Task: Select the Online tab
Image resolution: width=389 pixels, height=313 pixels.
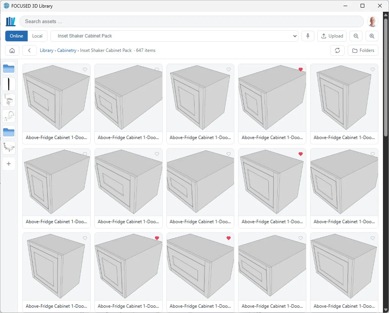Action: pyautogui.click(x=16, y=36)
